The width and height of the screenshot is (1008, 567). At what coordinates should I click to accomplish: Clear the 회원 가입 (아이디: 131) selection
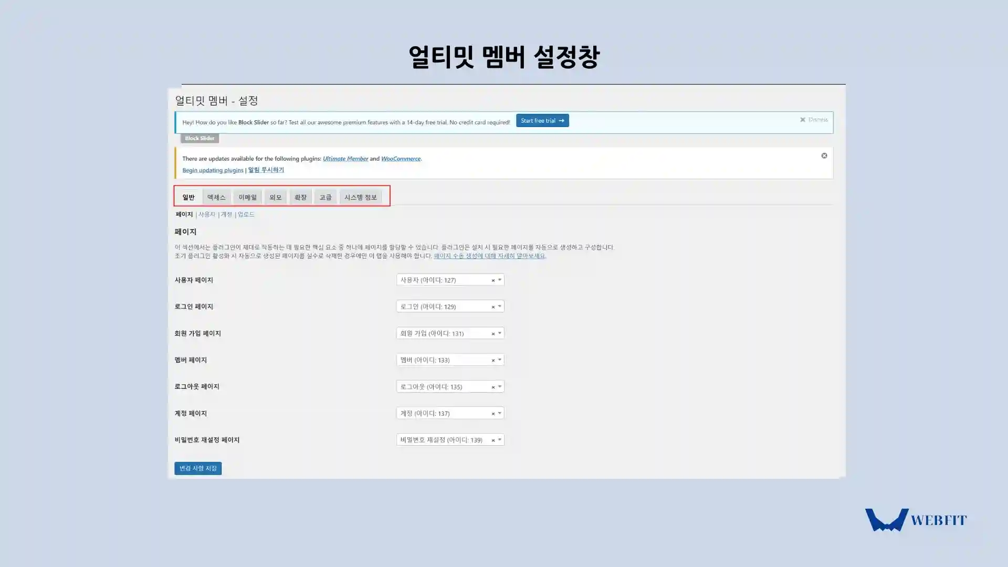(493, 334)
